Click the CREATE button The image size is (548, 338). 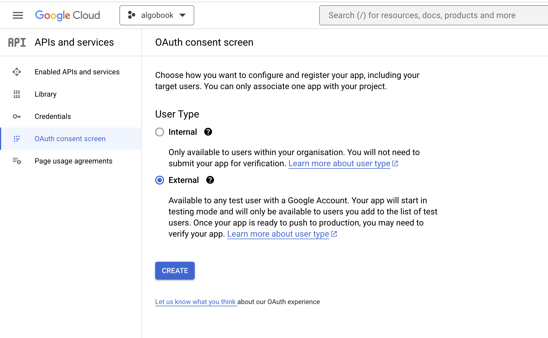(x=175, y=271)
